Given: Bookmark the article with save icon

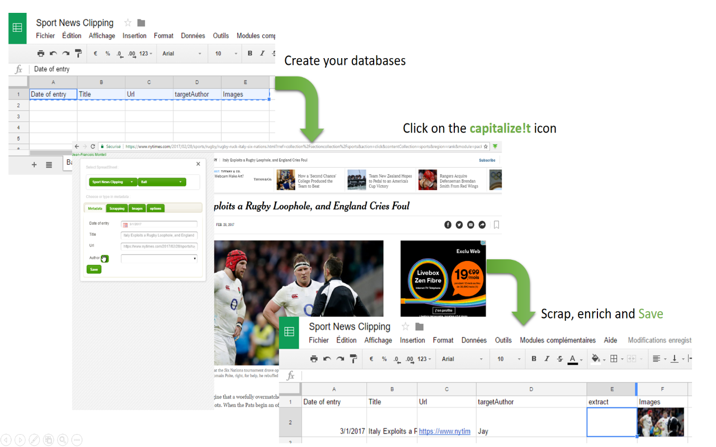Looking at the screenshot, I should click(x=496, y=225).
